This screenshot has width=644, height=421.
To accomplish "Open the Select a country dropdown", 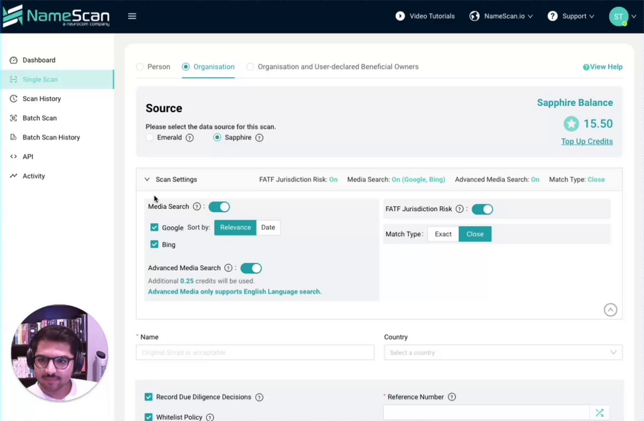I will tap(503, 353).
